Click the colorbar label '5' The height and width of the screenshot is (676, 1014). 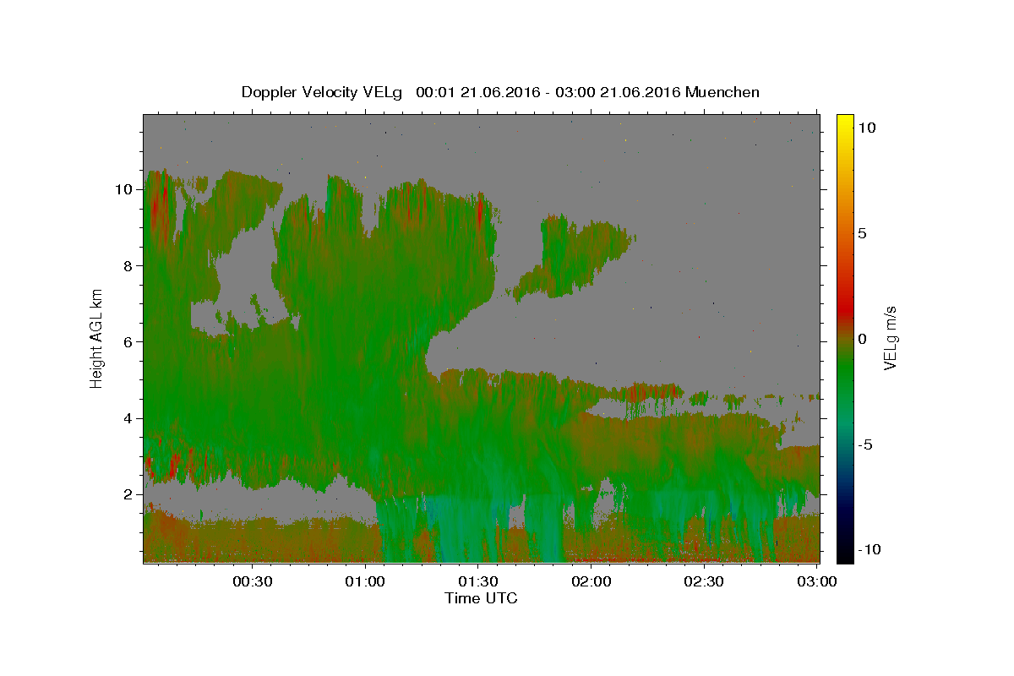pyautogui.click(x=862, y=233)
